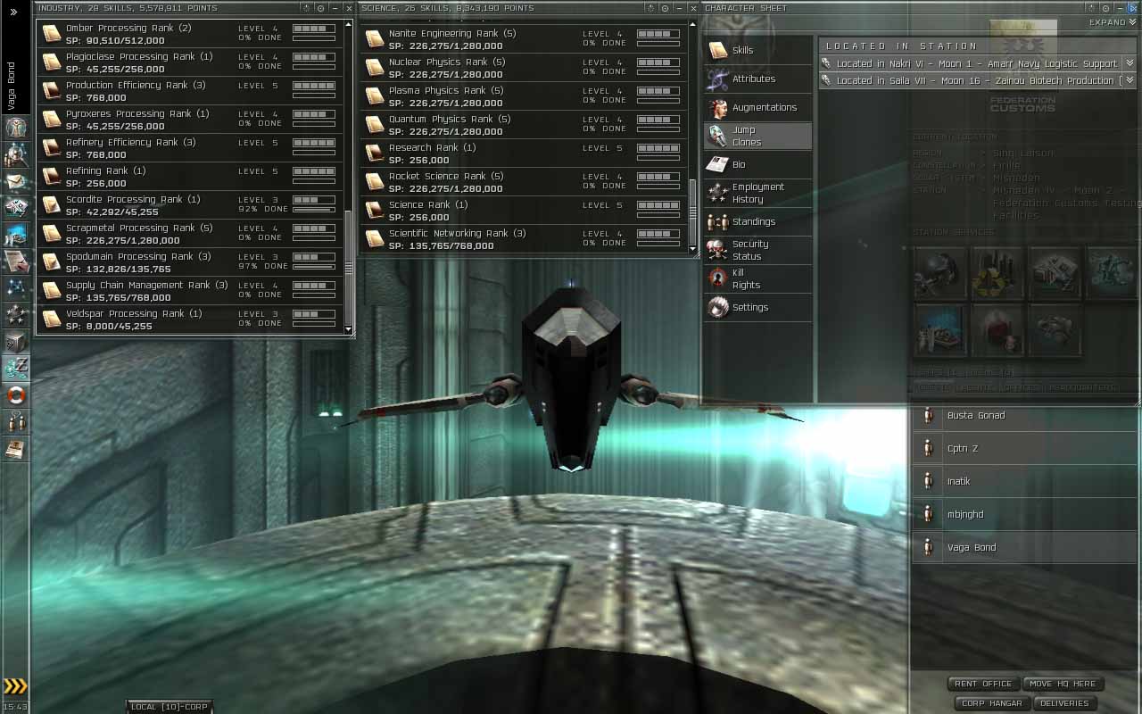
Task: Click the Z-lettered icon in the left sidebar
Action: [16, 368]
